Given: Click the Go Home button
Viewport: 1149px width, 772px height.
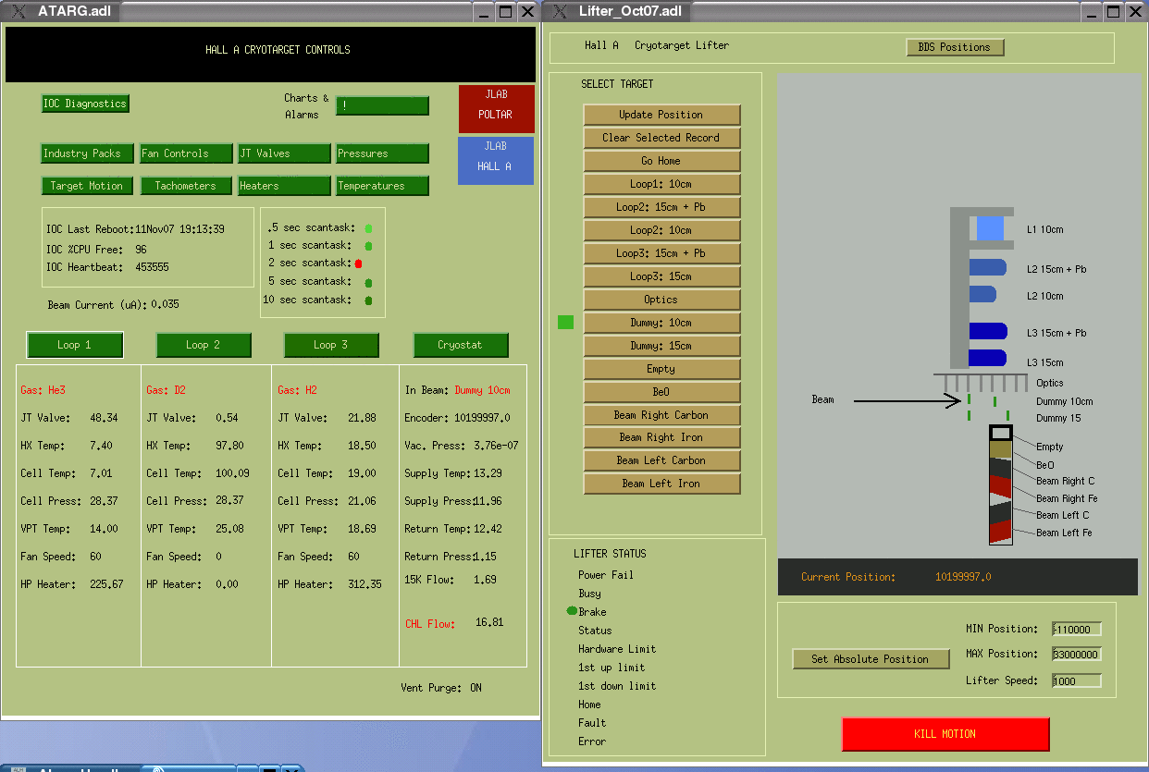Looking at the screenshot, I should pyautogui.click(x=661, y=161).
